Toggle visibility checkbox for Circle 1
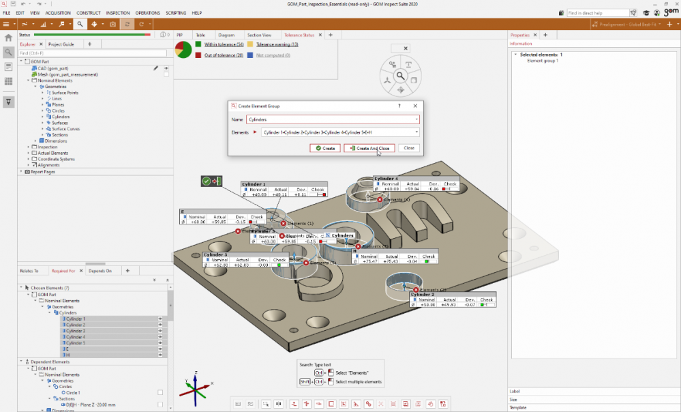The height and width of the screenshot is (412, 681). pyautogui.click(x=160, y=392)
